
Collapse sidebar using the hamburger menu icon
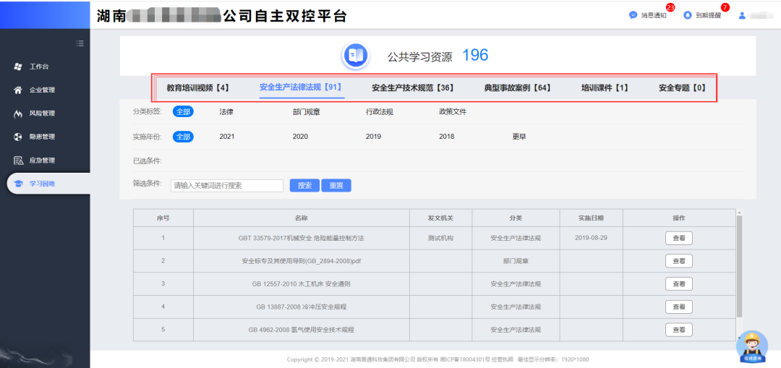(x=80, y=43)
